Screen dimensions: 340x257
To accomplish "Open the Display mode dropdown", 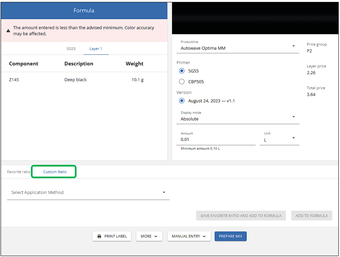I will click(238, 117).
